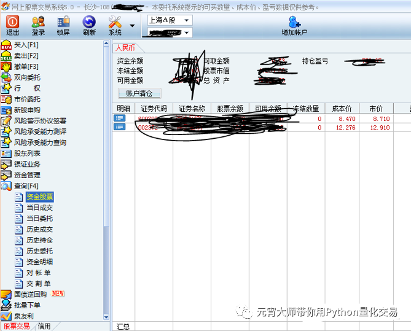Image resolution: width=411 pixels, height=331 pixels.
Task: Open 股东列表 shareholder list
Action: 21,154
